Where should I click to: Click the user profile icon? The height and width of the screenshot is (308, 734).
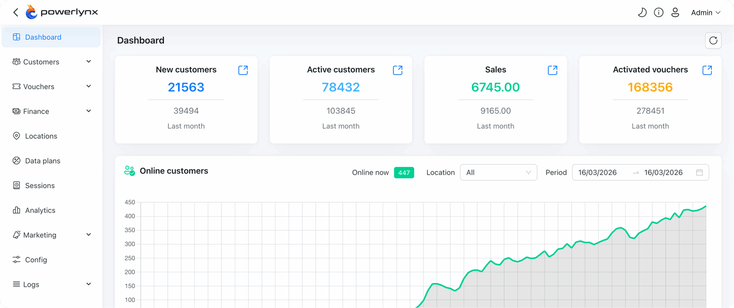click(x=675, y=13)
